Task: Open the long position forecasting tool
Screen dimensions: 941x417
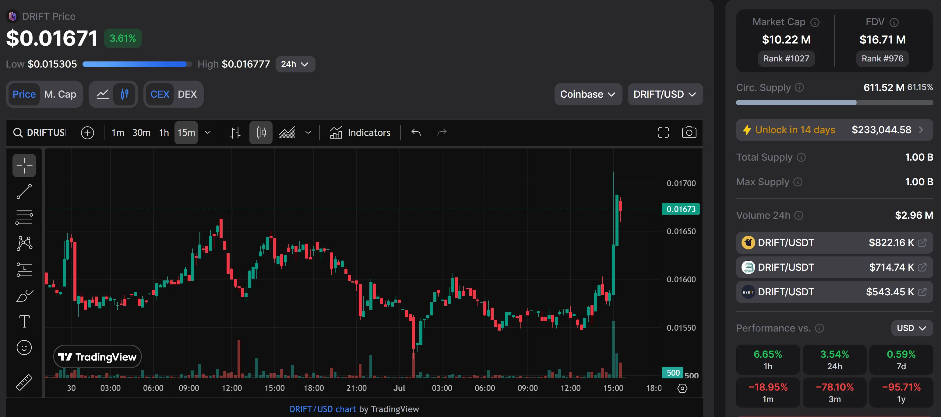Action: [x=24, y=269]
